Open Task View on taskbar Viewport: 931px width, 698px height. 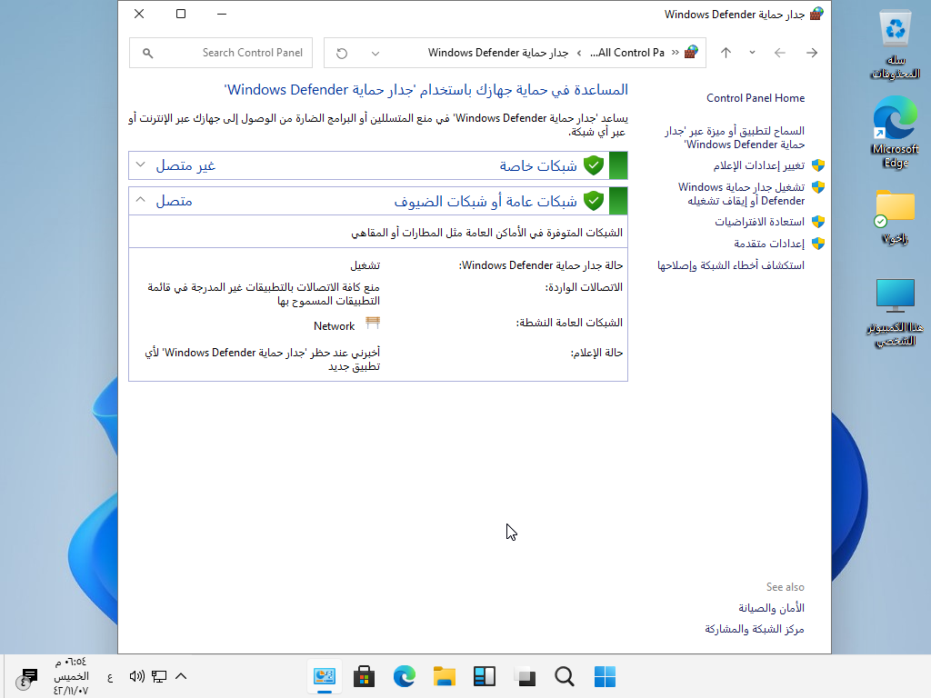coord(525,676)
